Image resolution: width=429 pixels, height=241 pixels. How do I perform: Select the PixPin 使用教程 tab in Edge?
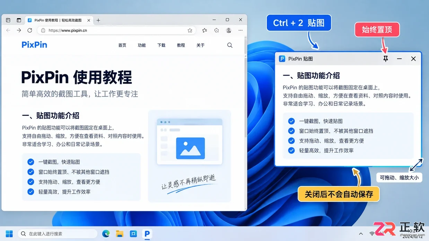[x=59, y=20]
